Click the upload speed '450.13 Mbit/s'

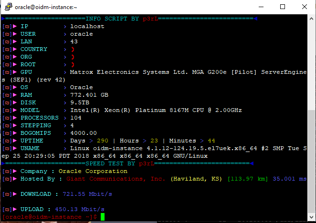click(80, 209)
